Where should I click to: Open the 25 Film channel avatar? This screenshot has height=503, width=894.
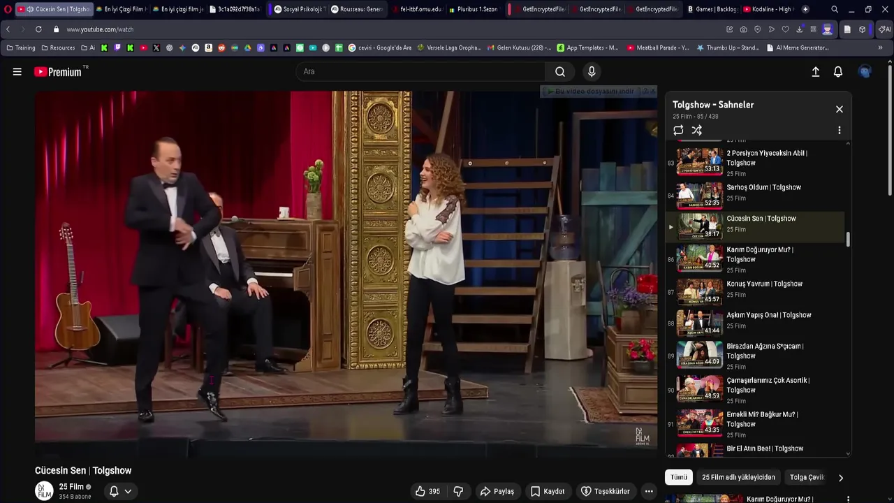point(44,491)
